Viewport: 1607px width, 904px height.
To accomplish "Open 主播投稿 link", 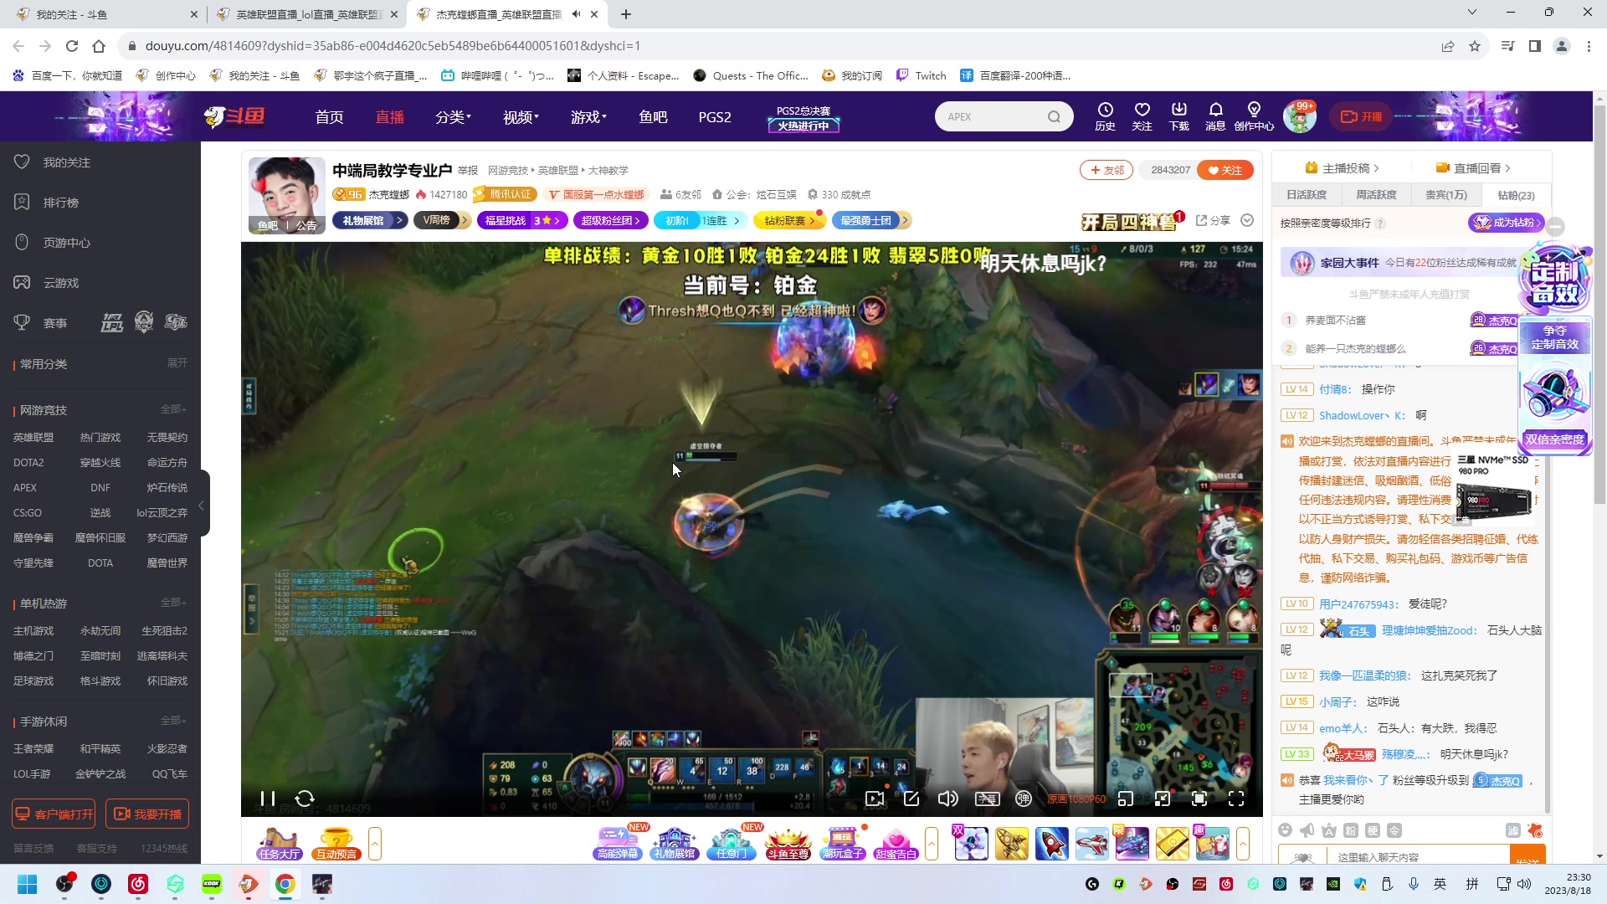I will coord(1342,168).
